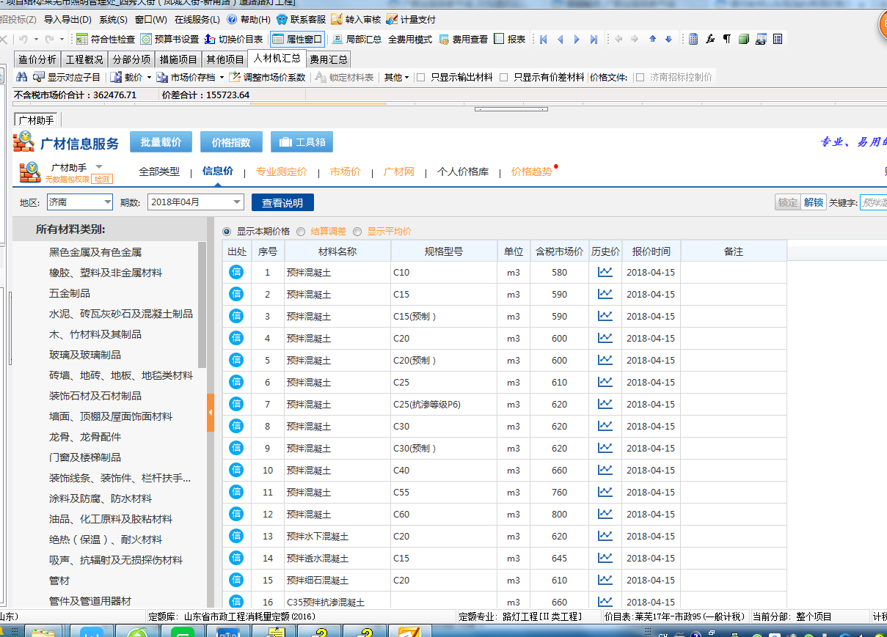Toggle the 属性窗口 button
This screenshot has height=637, width=887.
point(297,39)
